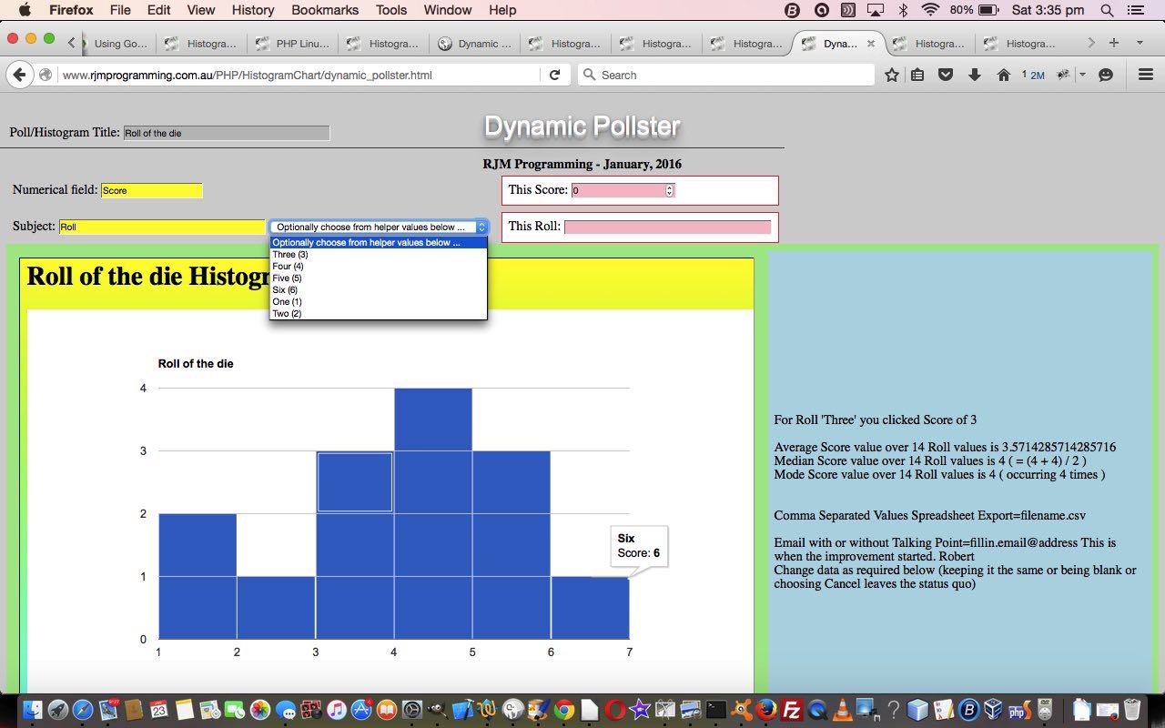Open the Bookmarks menu in menu bar
Screen dimensions: 1165x728
[325, 10]
